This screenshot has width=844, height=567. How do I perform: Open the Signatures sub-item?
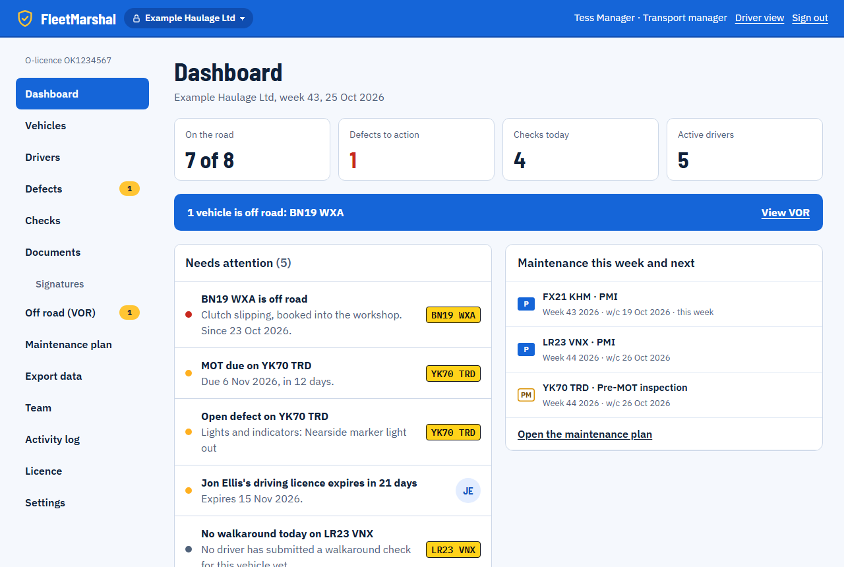[x=82, y=283]
